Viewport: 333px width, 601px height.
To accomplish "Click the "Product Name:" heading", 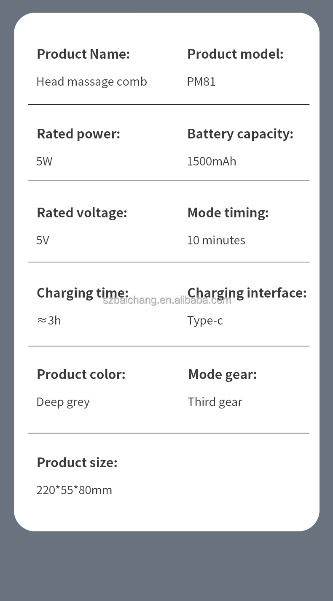I will point(83,54).
